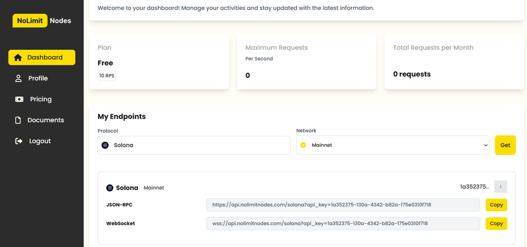The image size is (527, 247).
Task: Click the person icon beside Profile
Action: [18, 78]
